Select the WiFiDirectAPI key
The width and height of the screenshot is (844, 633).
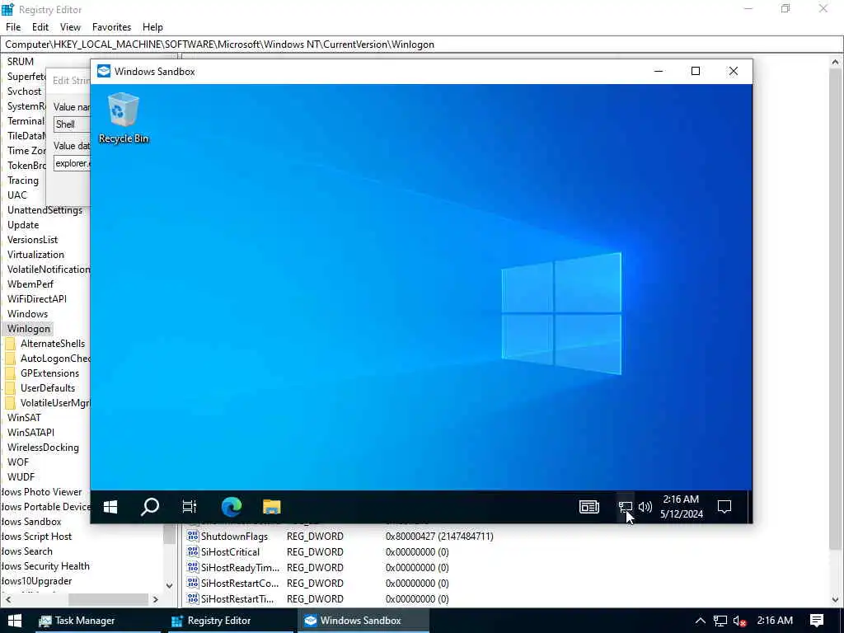[x=37, y=298]
